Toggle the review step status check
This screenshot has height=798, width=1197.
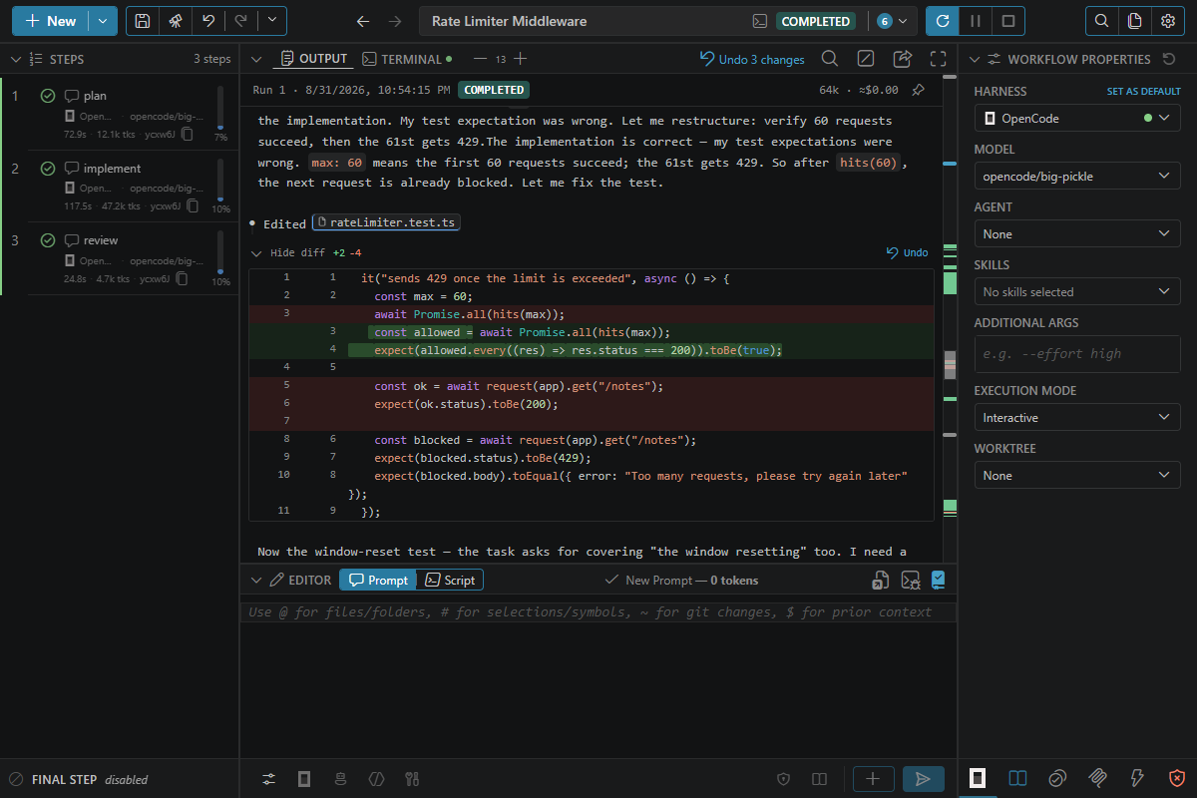click(47, 240)
